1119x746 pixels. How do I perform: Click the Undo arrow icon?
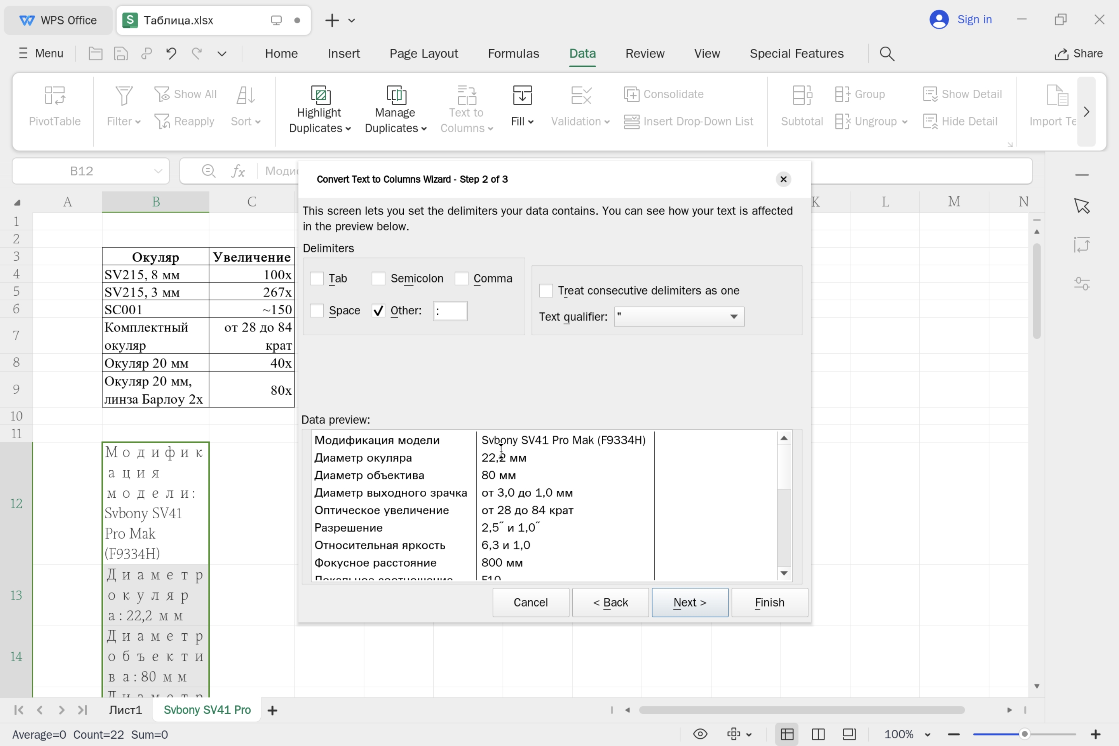171,54
